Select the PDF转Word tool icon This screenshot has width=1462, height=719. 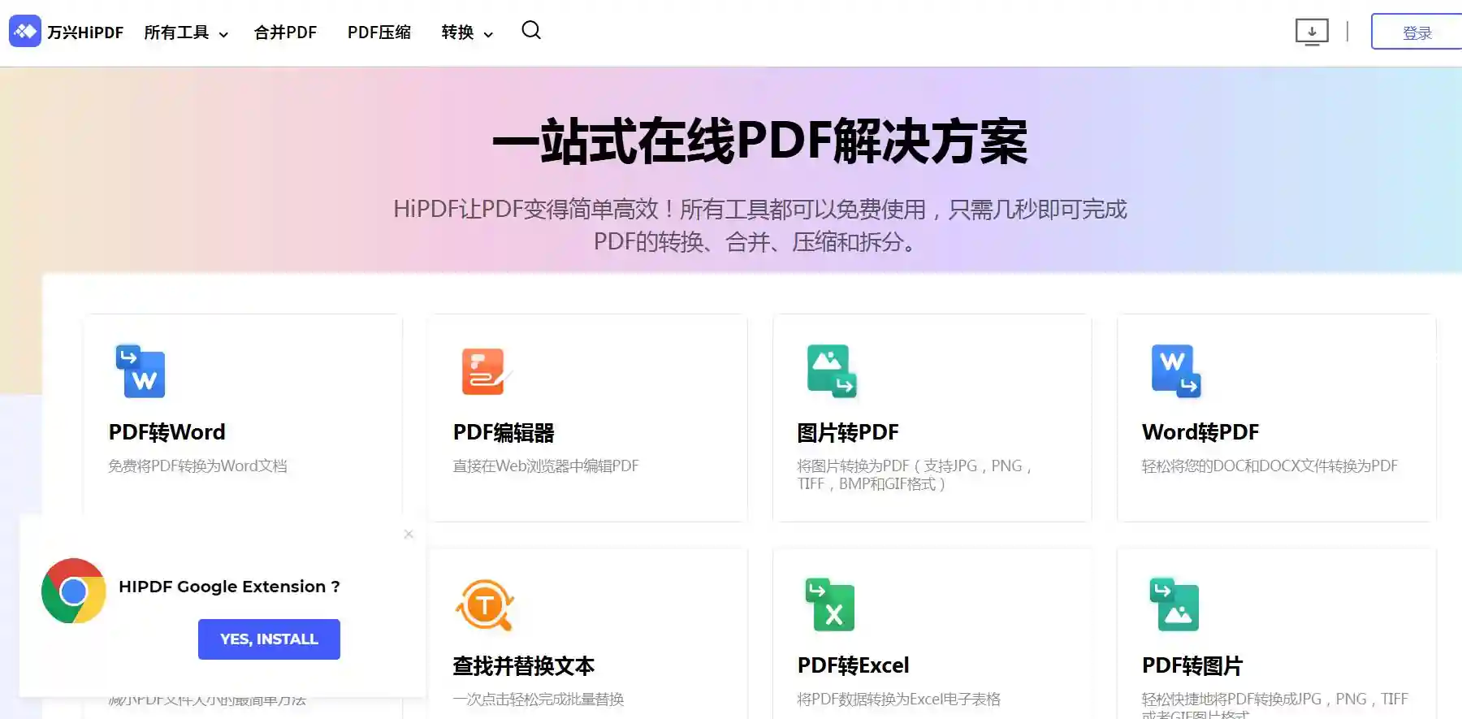click(141, 371)
